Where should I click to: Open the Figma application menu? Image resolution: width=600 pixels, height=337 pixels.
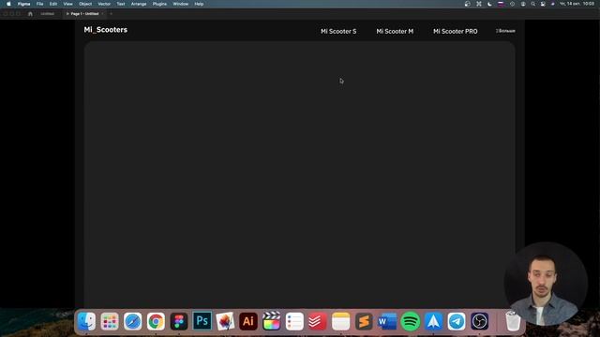23,4
